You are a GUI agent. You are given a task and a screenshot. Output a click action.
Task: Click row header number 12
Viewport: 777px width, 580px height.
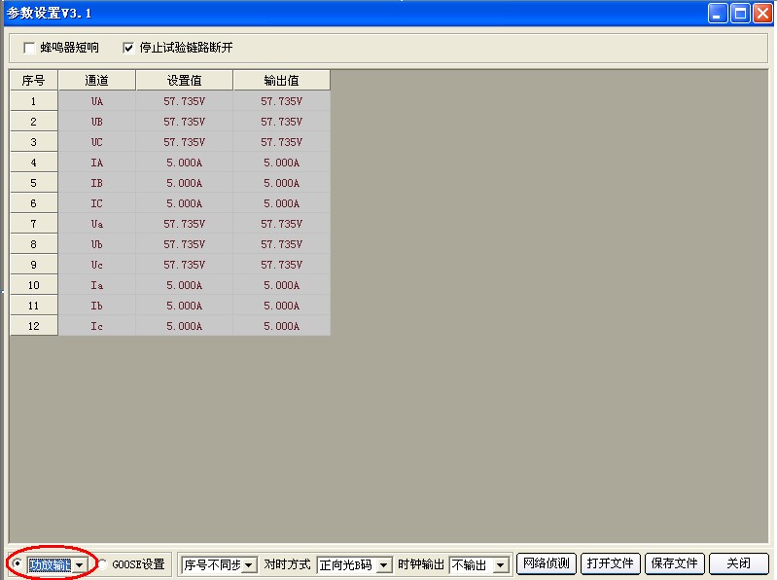click(34, 326)
